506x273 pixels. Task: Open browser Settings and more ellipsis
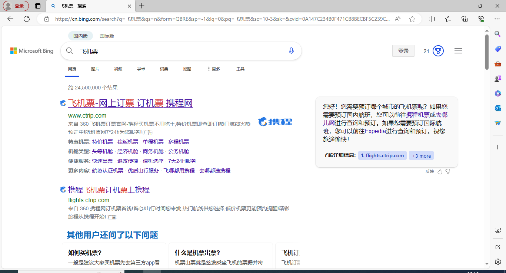[x=497, y=19]
